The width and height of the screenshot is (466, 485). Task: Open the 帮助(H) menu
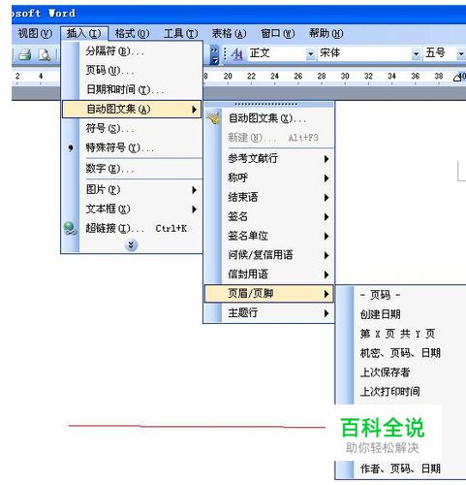[326, 33]
